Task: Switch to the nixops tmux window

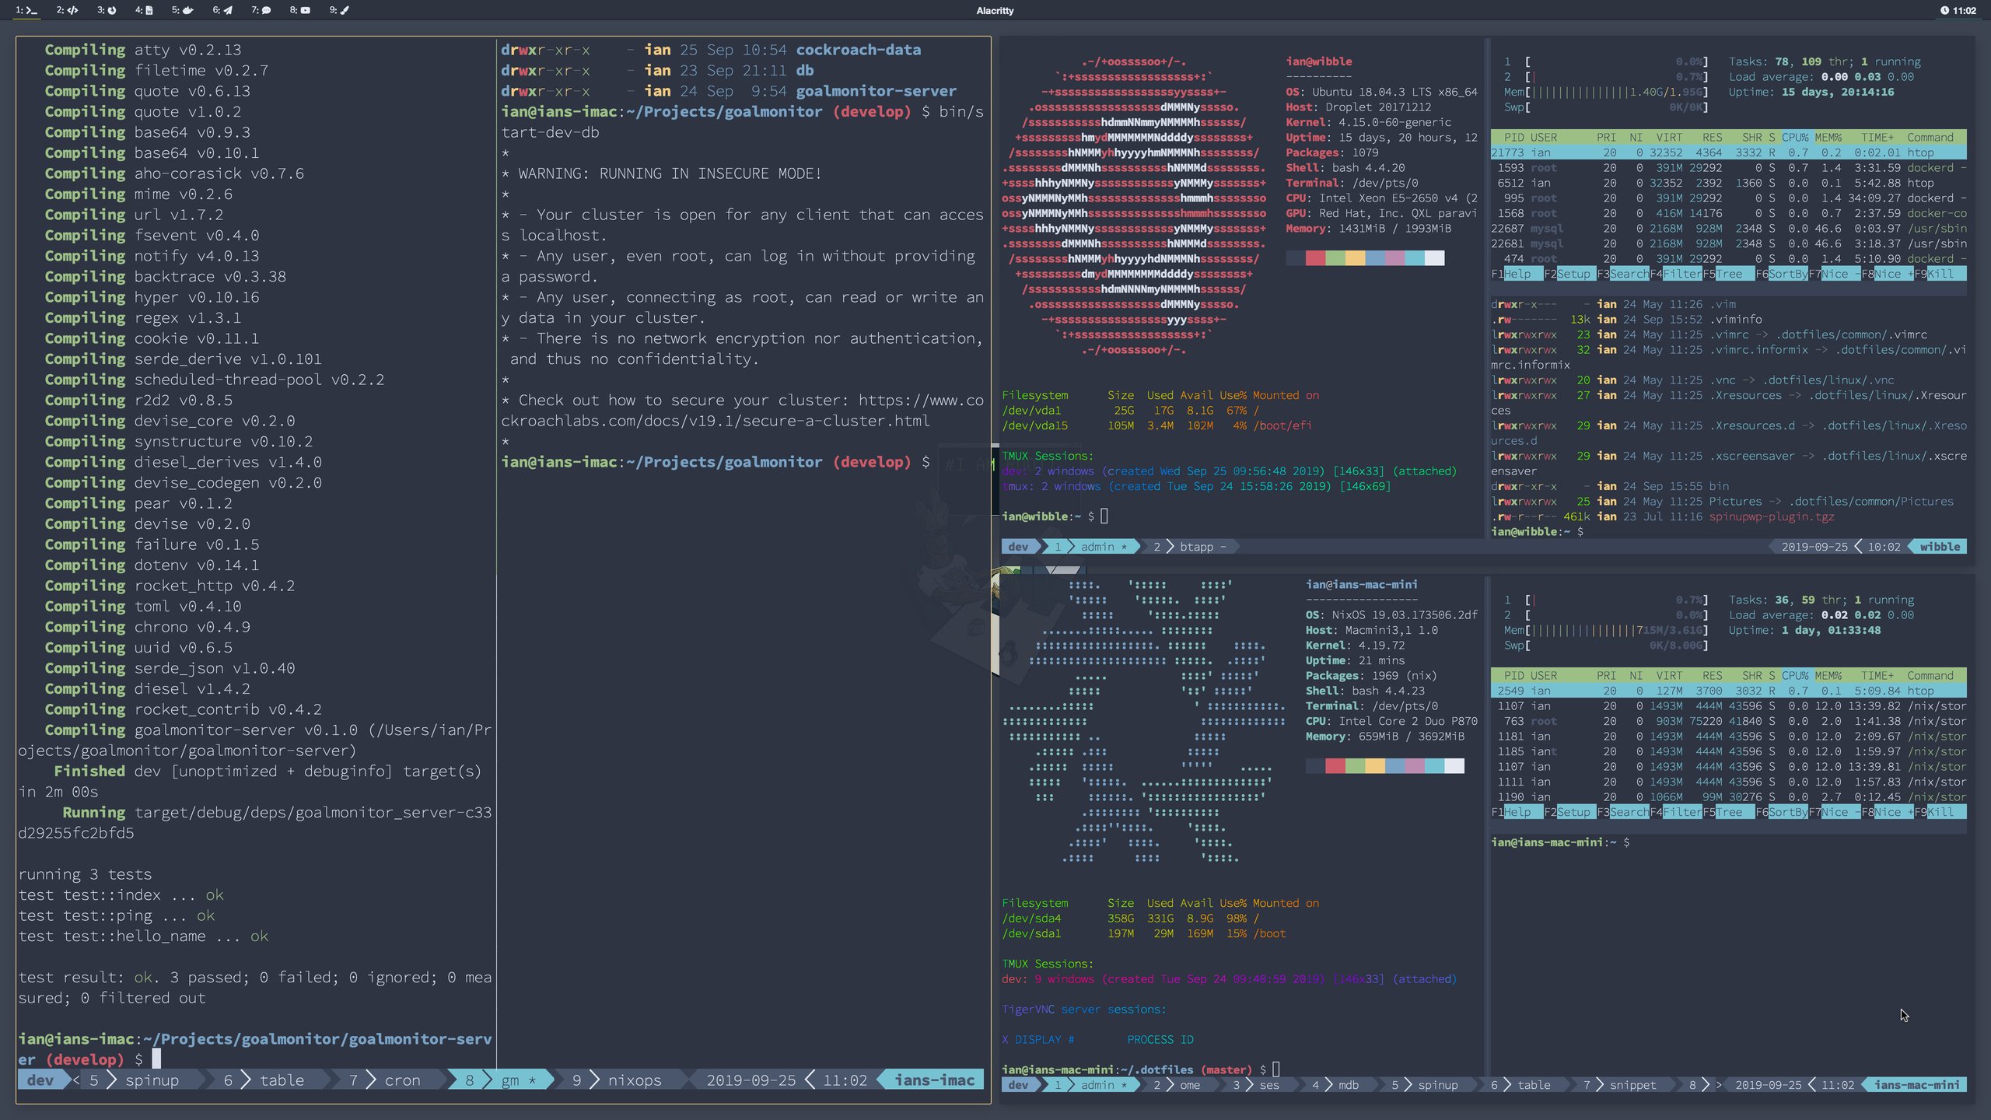Action: (x=634, y=1080)
